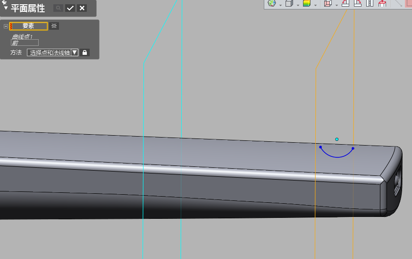
Task: Click the gray cube view icon
Action: tap(289, 3)
